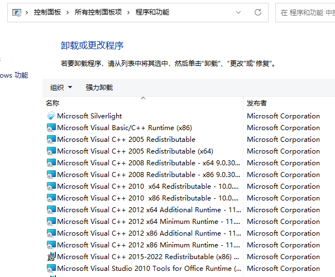Click icon of Visual C++ 2008 x64 entry
The image size is (335, 277).
pyautogui.click(x=51, y=163)
